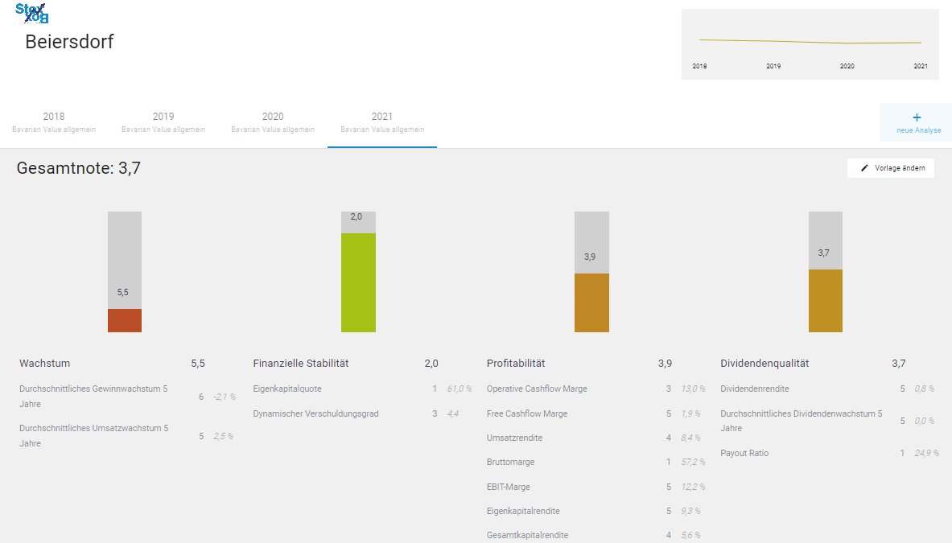Click Durchschnittliches Dividendenwachstum 5 Jahre row
Screen dimensions: 952x543
pos(830,421)
